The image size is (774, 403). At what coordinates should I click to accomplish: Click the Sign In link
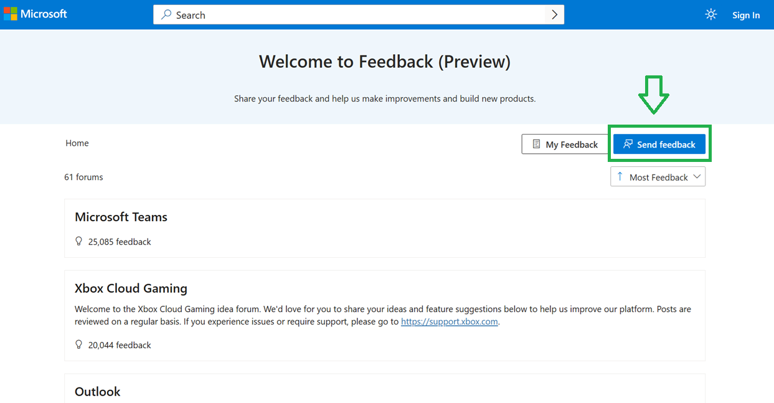click(746, 15)
